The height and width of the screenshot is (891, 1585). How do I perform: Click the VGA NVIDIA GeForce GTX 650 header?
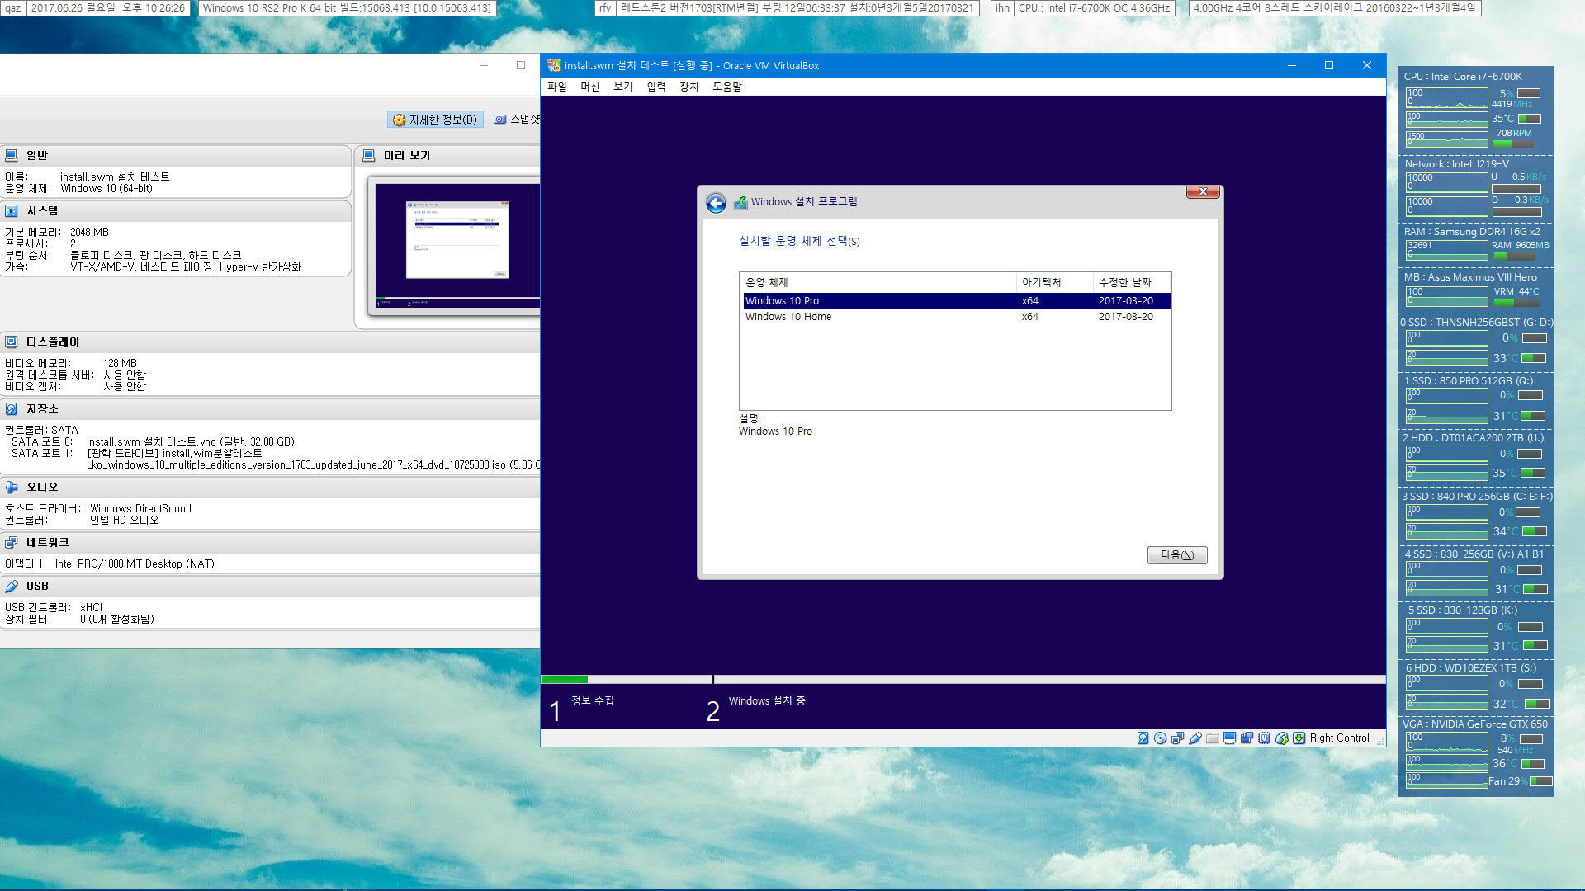pyautogui.click(x=1475, y=724)
